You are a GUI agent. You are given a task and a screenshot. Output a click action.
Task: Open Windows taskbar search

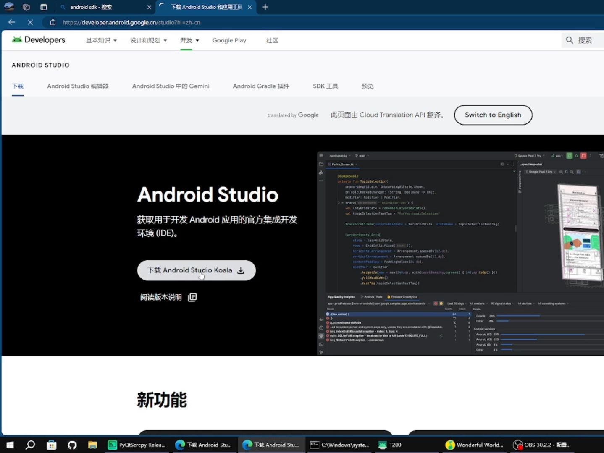point(30,445)
